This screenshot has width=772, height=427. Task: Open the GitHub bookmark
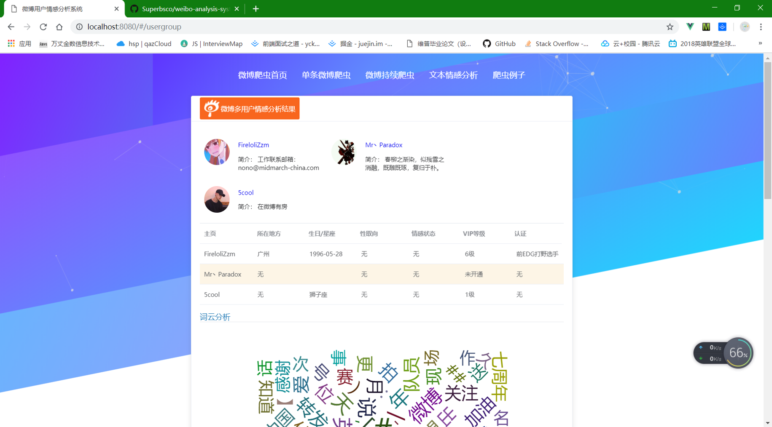[x=499, y=43]
